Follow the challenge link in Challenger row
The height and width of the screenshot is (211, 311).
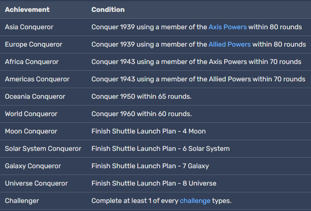tap(195, 201)
